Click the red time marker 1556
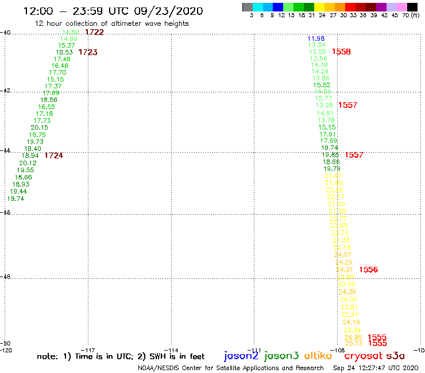 click(368, 270)
